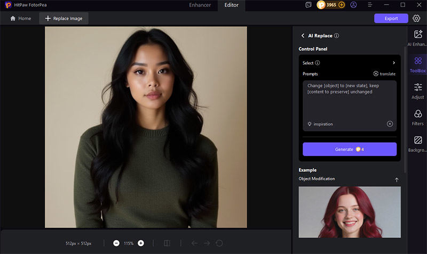
Task: Click the Generate button
Action: [x=350, y=149]
